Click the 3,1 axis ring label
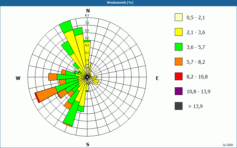Image resolution: width=237 pixels, height=148 pixels. tap(87, 53)
